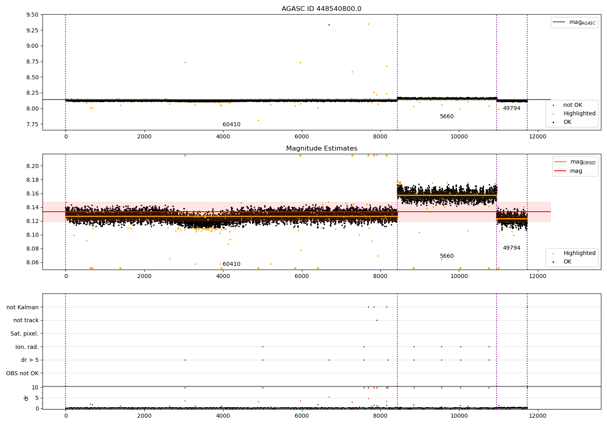607x425 pixels.
Task: Click the 'not track' row label
Action: coord(26,320)
